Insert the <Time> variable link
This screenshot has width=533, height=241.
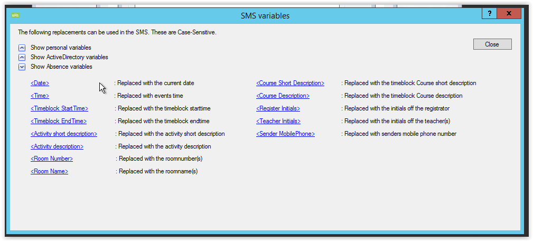(40, 96)
